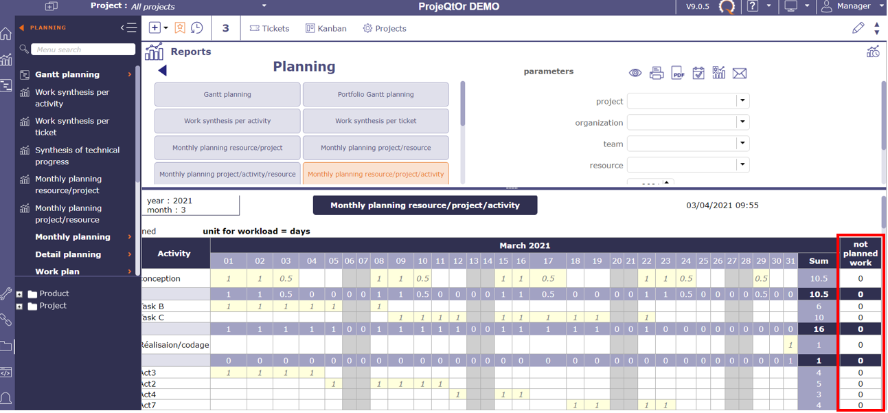The width and height of the screenshot is (888, 413).
Task: Click the eye icon to display report
Action: click(635, 73)
